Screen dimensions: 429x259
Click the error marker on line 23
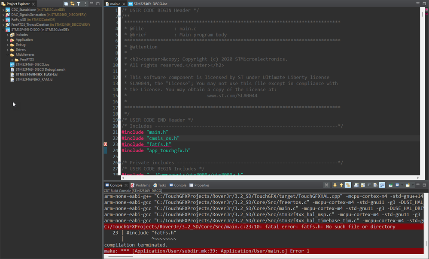tap(105, 144)
